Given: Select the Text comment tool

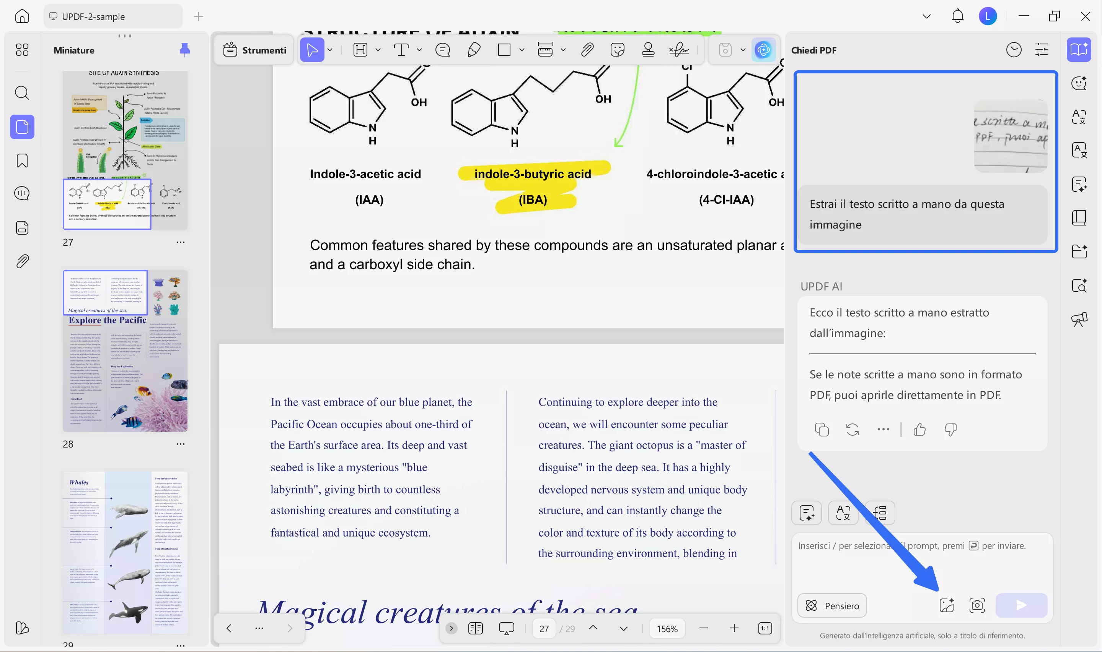Looking at the screenshot, I should tap(401, 50).
